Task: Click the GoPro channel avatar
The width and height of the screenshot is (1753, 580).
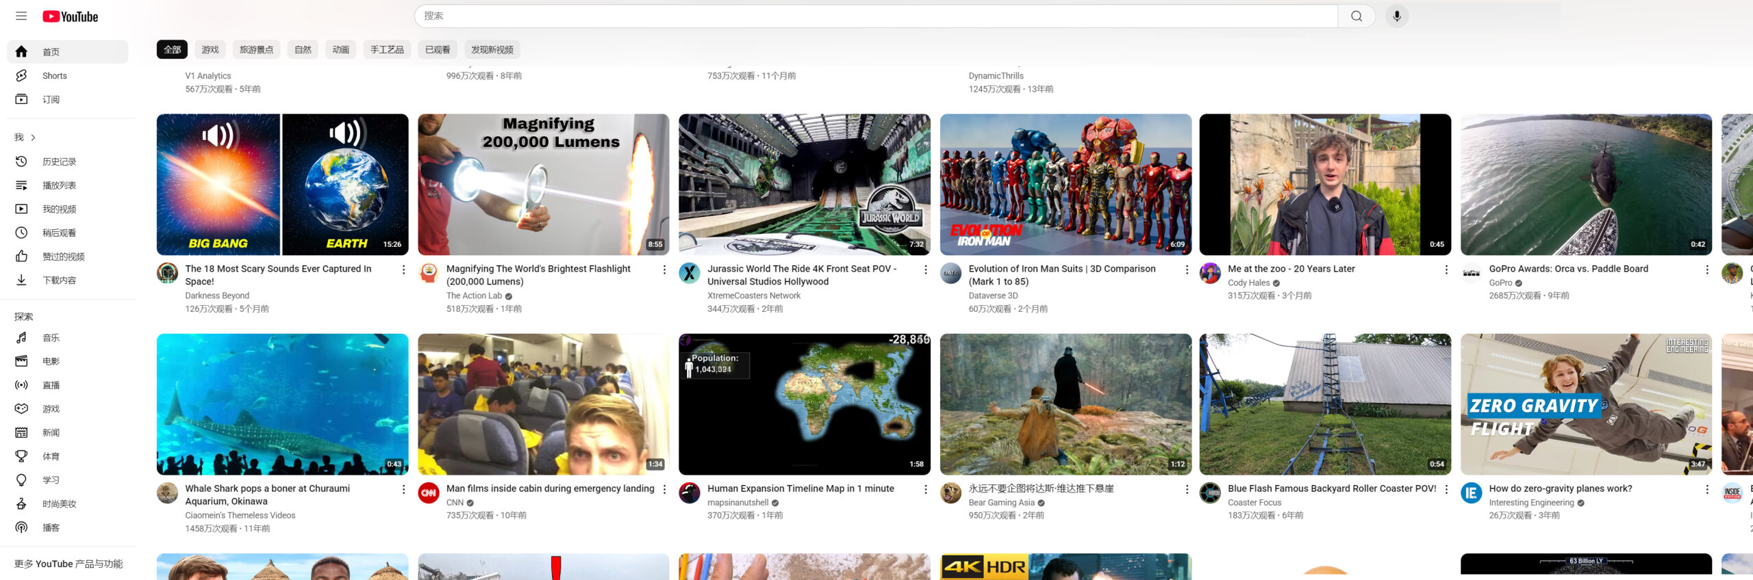Action: pos(1471,273)
